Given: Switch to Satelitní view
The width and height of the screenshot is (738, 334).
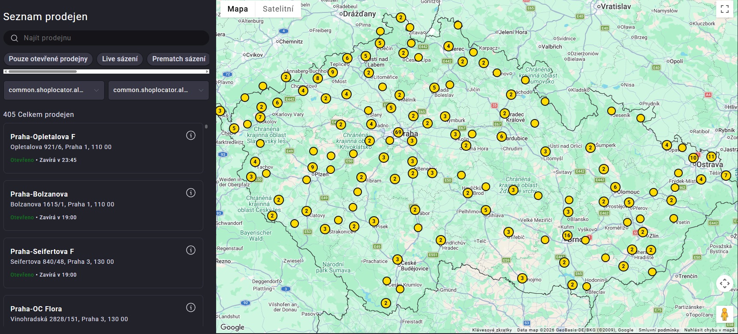Looking at the screenshot, I should point(278,9).
